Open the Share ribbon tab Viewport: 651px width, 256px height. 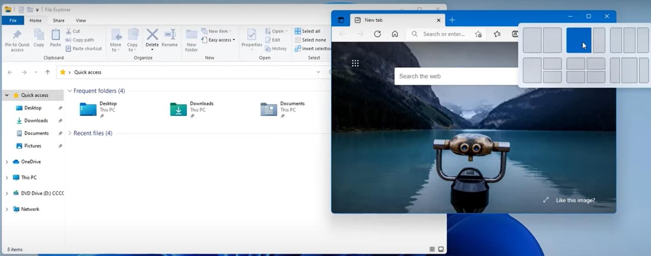(x=59, y=21)
